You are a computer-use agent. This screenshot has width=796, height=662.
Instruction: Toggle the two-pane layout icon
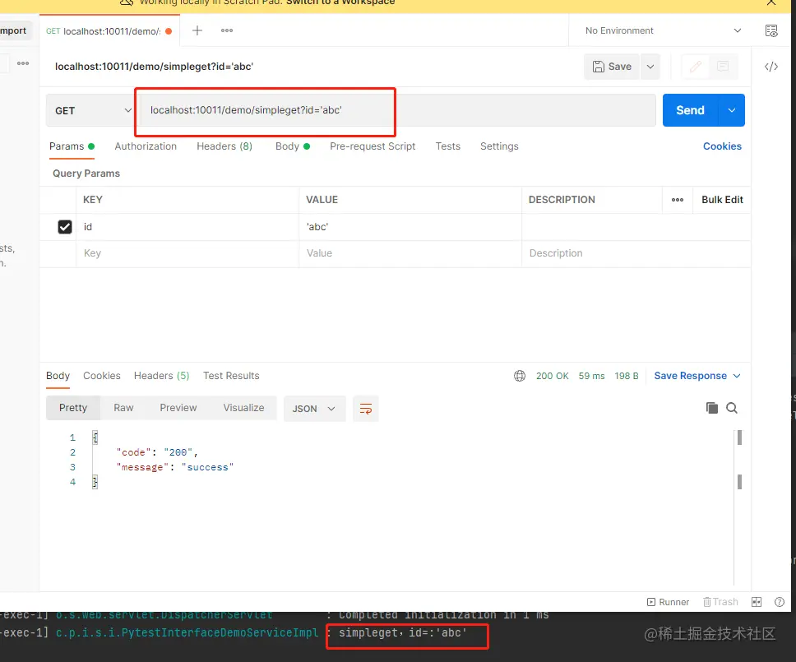pos(757,602)
